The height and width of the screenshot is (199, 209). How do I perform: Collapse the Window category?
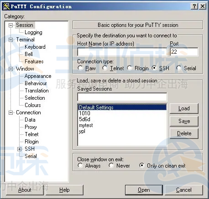click(x=10, y=69)
